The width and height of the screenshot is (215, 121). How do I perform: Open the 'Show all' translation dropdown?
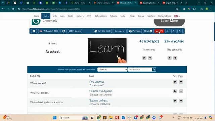(x=112, y=70)
